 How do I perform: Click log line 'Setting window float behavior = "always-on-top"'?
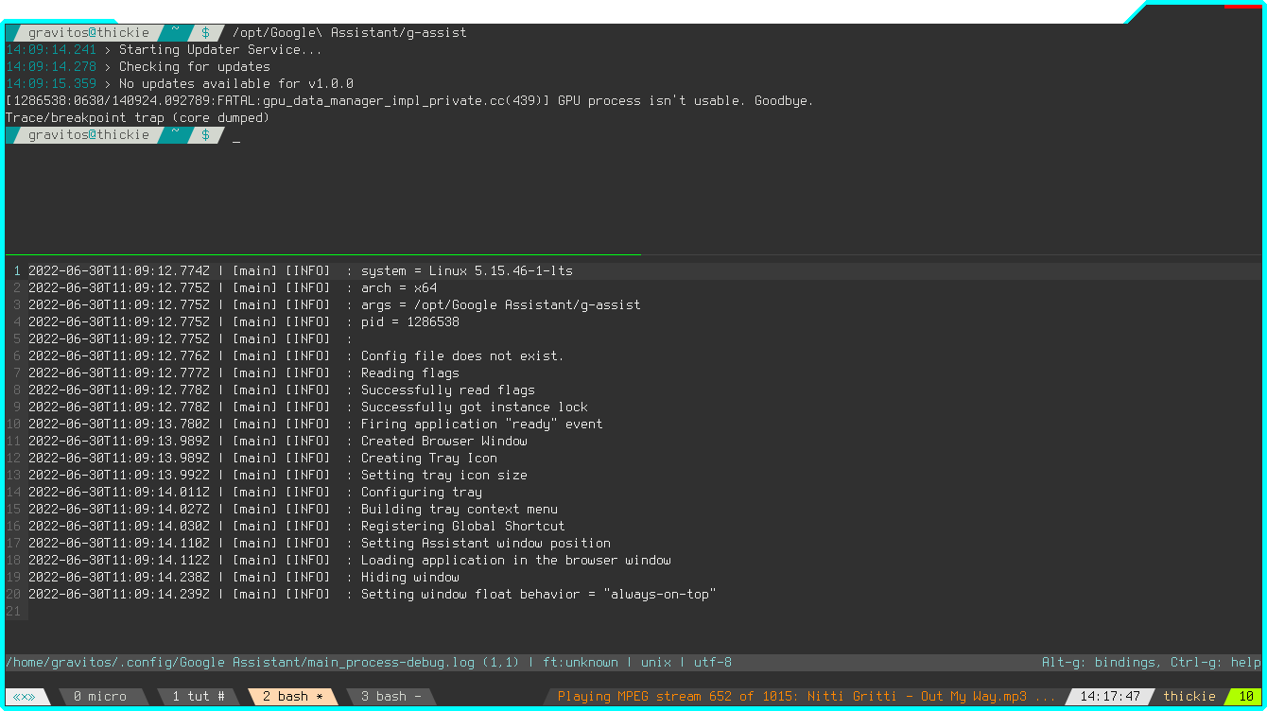[x=539, y=595]
